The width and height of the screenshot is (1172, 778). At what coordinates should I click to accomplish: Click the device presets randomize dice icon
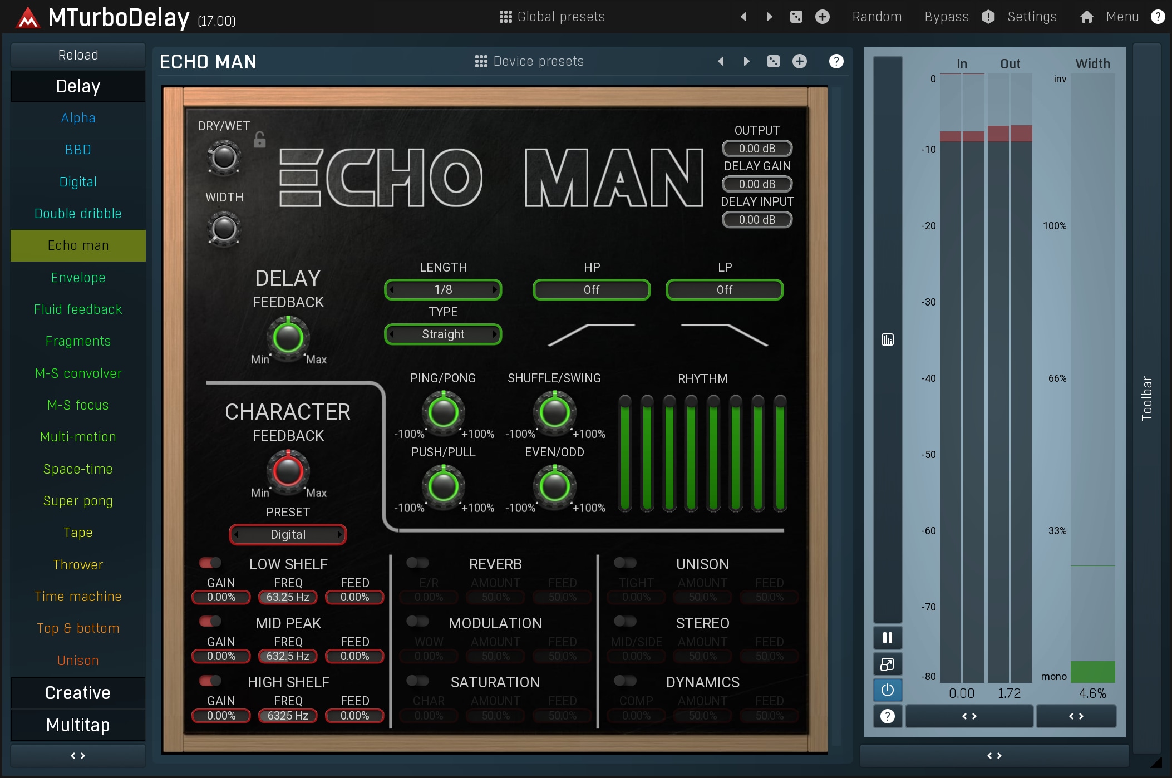[773, 61]
